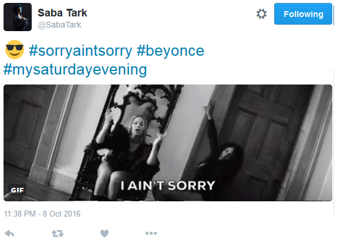Retweet this post via retweet icon
This screenshot has height=250, width=337.
coord(58,233)
